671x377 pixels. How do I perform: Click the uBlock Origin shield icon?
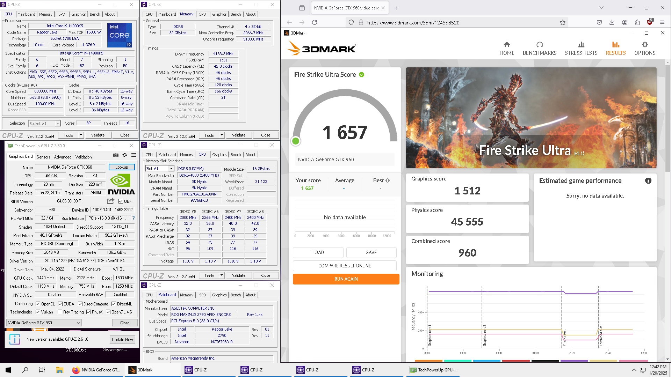tap(650, 22)
